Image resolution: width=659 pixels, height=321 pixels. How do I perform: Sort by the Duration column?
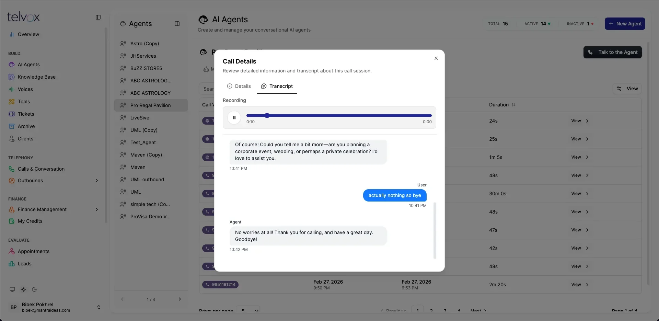(x=502, y=105)
